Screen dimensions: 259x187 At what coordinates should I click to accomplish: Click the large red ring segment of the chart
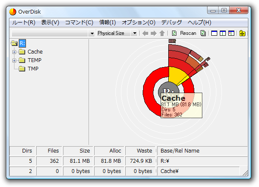coord(149,92)
